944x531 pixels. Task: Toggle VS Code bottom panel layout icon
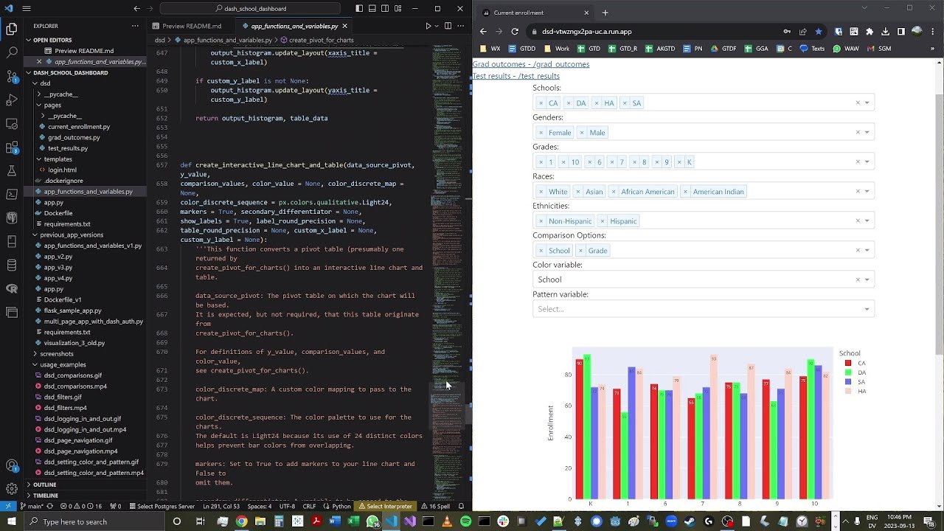point(372,9)
